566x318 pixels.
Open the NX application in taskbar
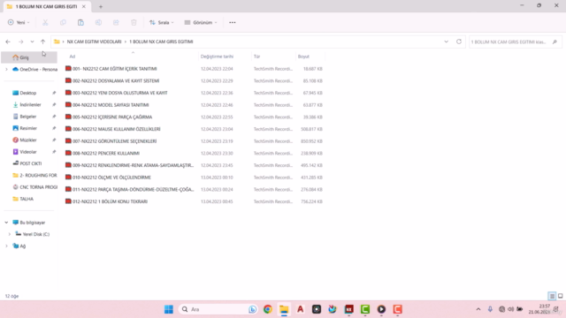[349, 309]
